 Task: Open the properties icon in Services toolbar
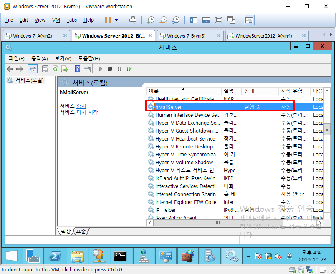(45, 69)
